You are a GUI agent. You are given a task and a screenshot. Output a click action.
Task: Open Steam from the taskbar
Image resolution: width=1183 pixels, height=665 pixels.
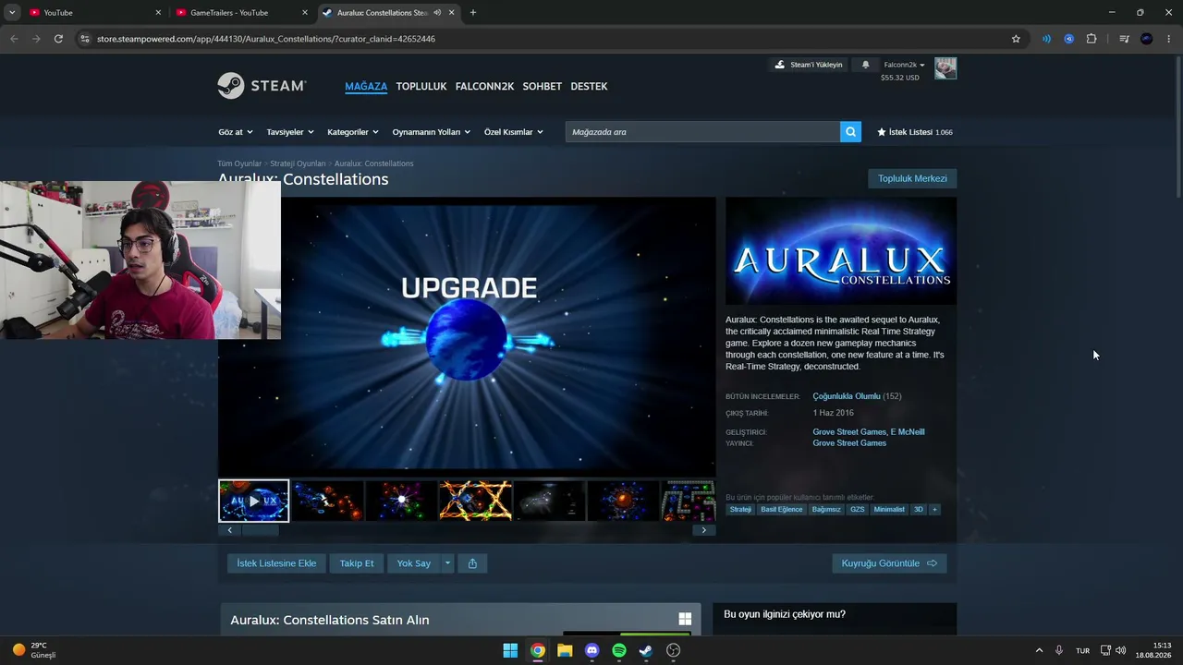(x=646, y=650)
